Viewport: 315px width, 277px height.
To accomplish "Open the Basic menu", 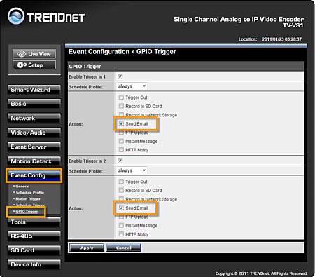I will [x=34, y=104].
